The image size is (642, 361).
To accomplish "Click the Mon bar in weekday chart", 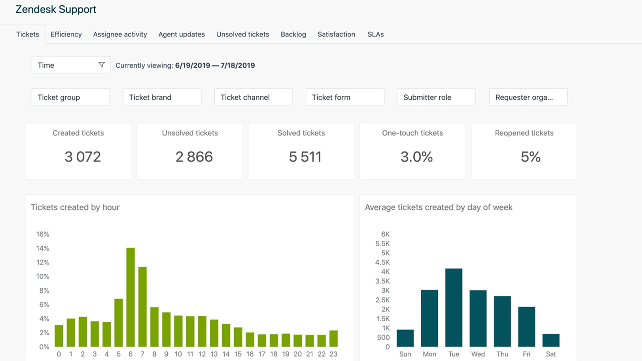I will pyautogui.click(x=429, y=318).
